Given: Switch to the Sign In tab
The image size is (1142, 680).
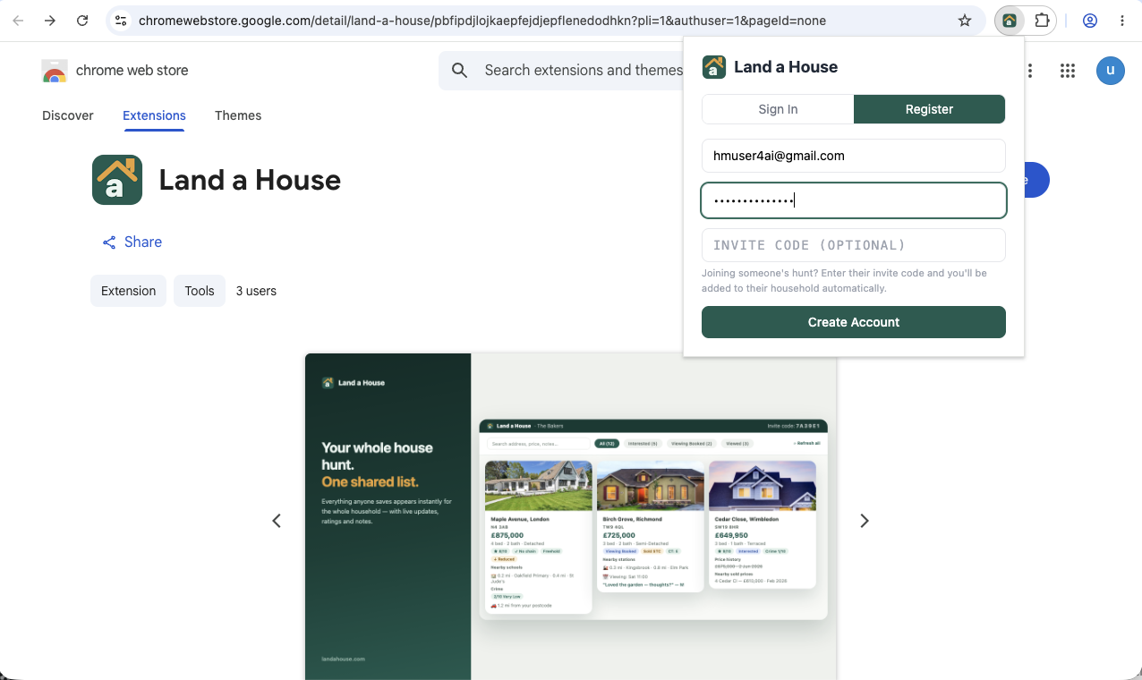Looking at the screenshot, I should (778, 109).
